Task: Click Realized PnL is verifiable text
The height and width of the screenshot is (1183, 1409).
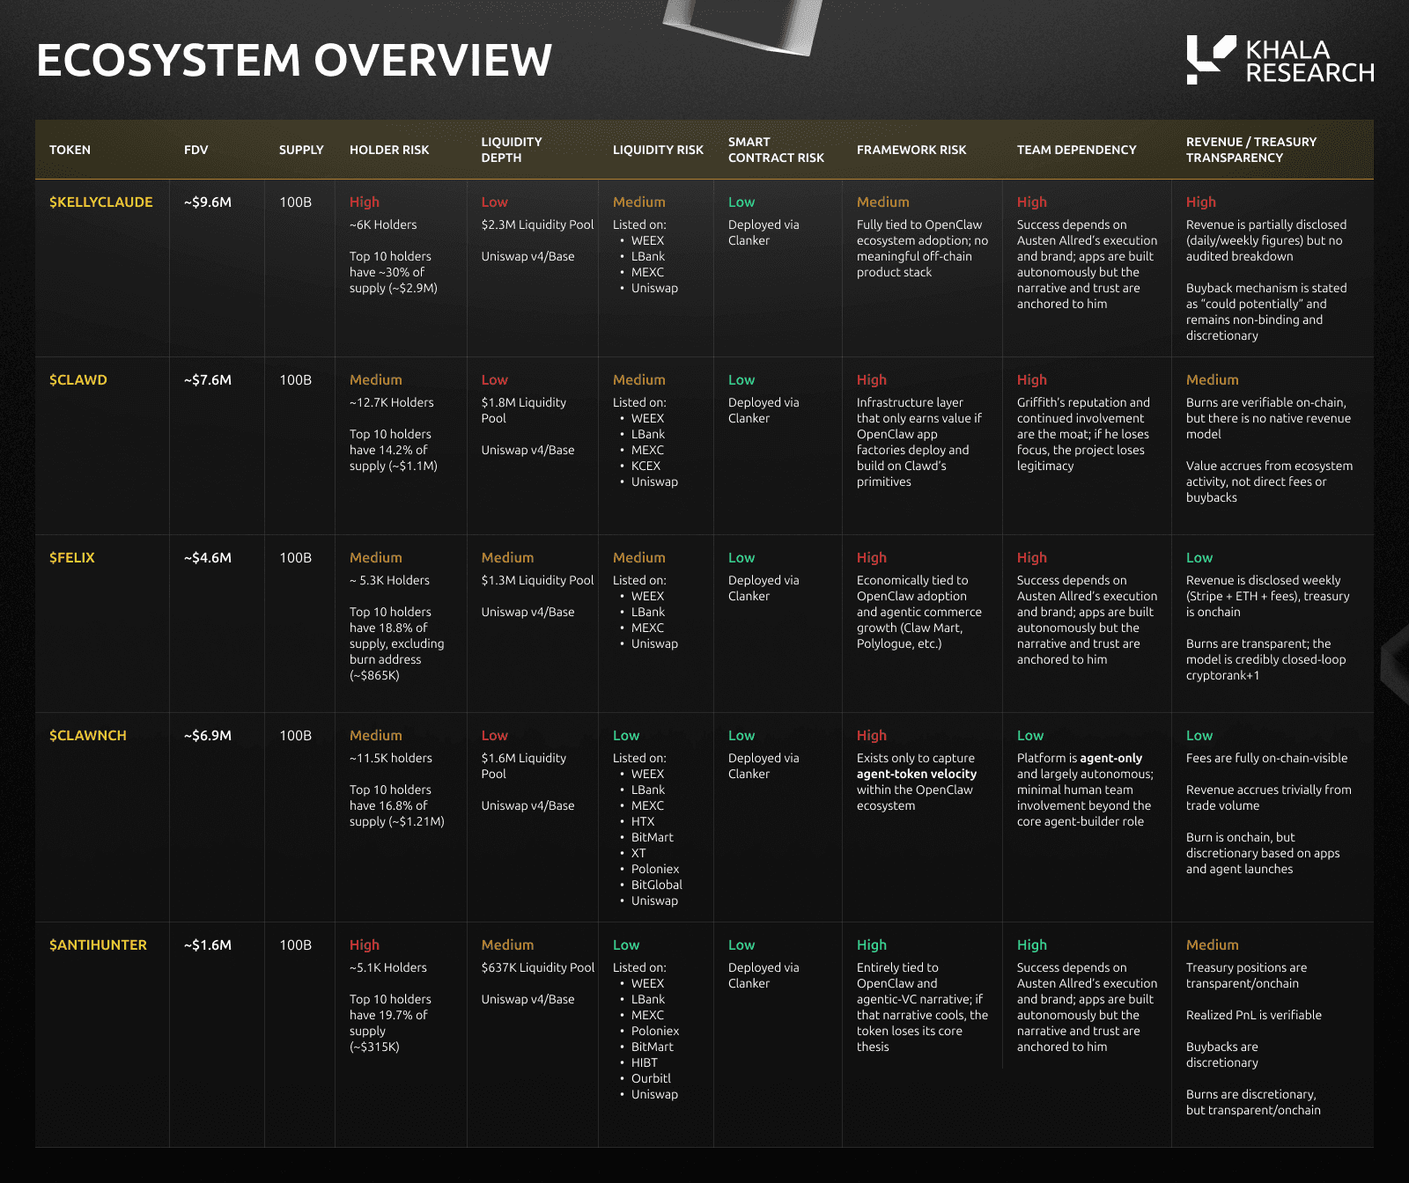Action: [x=1254, y=1015]
